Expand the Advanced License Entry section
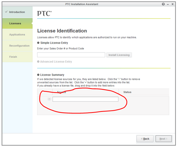 point(38,62)
